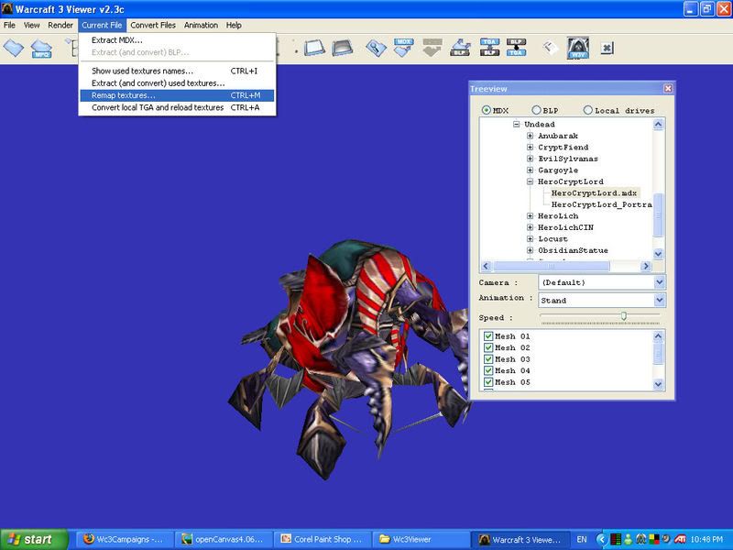
Task: Open the Help menu
Action: pos(234,26)
